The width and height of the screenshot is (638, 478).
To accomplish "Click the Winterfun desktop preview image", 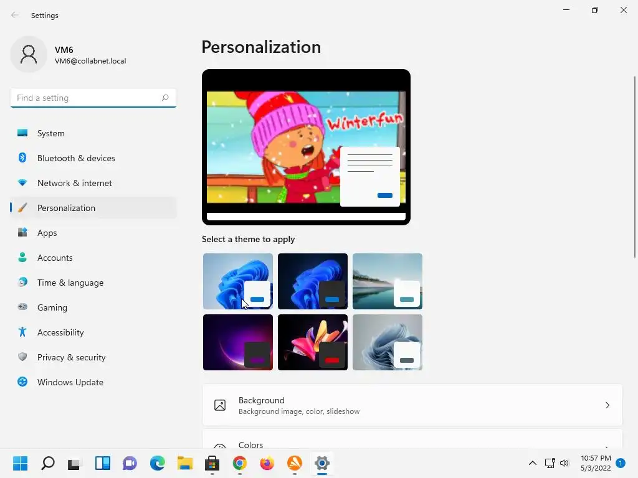I will coord(306,147).
